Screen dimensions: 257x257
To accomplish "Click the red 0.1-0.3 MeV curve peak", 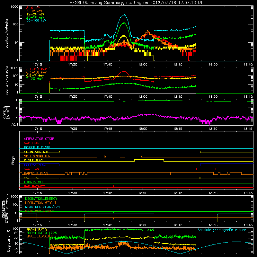I will click(x=124, y=71).
